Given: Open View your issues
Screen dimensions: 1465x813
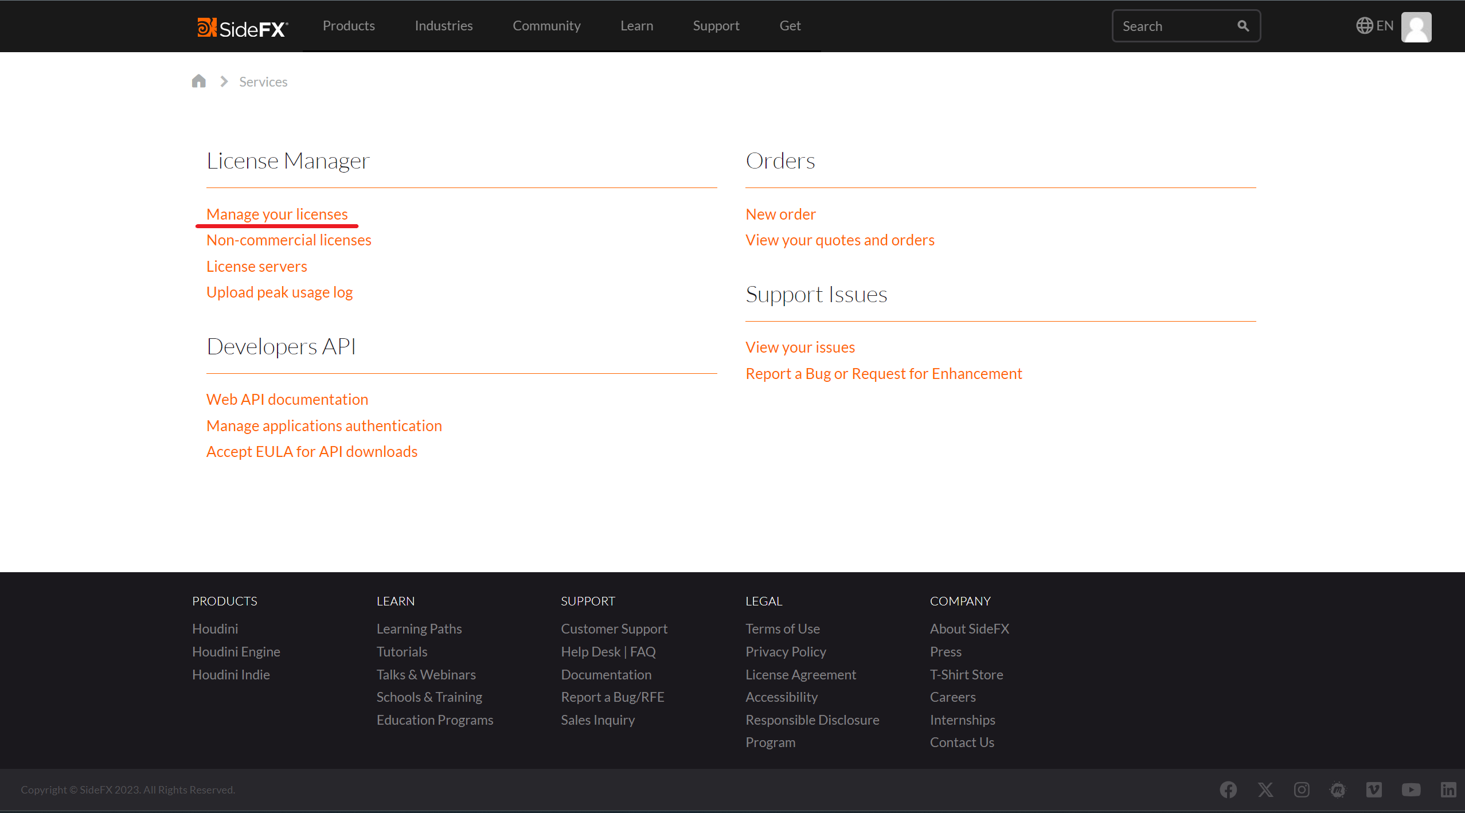Looking at the screenshot, I should tap(800, 347).
